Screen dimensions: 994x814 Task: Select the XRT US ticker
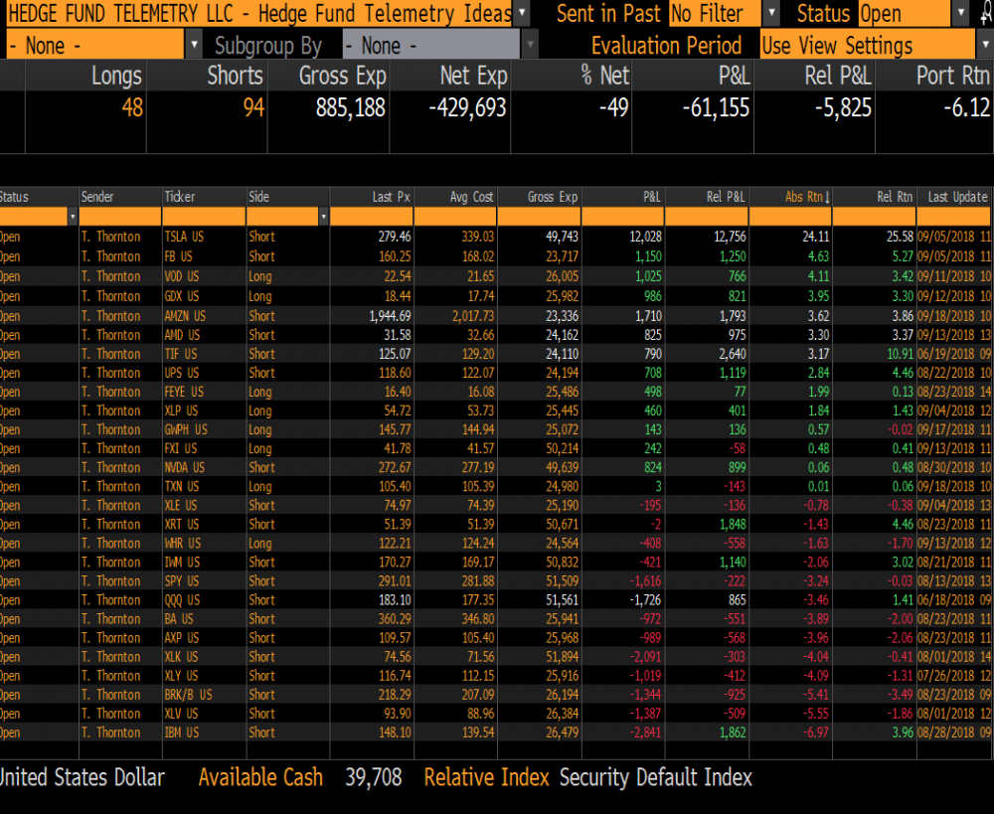(x=182, y=525)
